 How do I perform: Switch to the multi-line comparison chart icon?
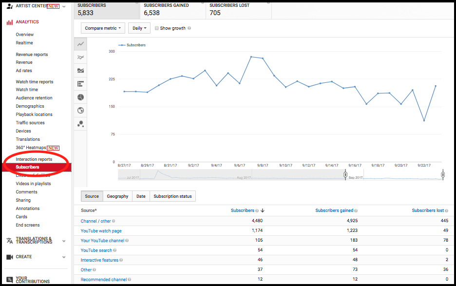coord(80,57)
